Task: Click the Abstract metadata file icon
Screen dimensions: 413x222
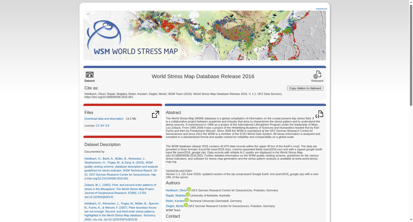Action: coord(319,114)
